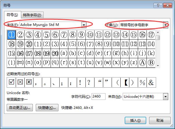This screenshot has height=129, width=175.
Task: Choose the recent ampersand symbol
Action: 151,82
